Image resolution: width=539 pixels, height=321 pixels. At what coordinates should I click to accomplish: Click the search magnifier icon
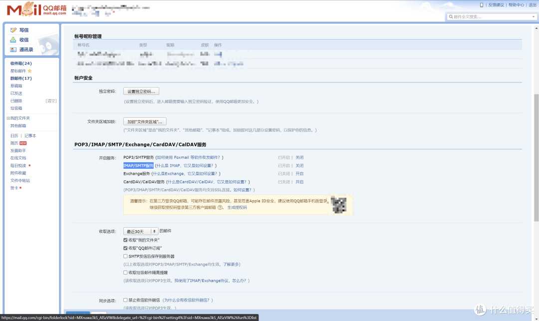tap(451, 17)
